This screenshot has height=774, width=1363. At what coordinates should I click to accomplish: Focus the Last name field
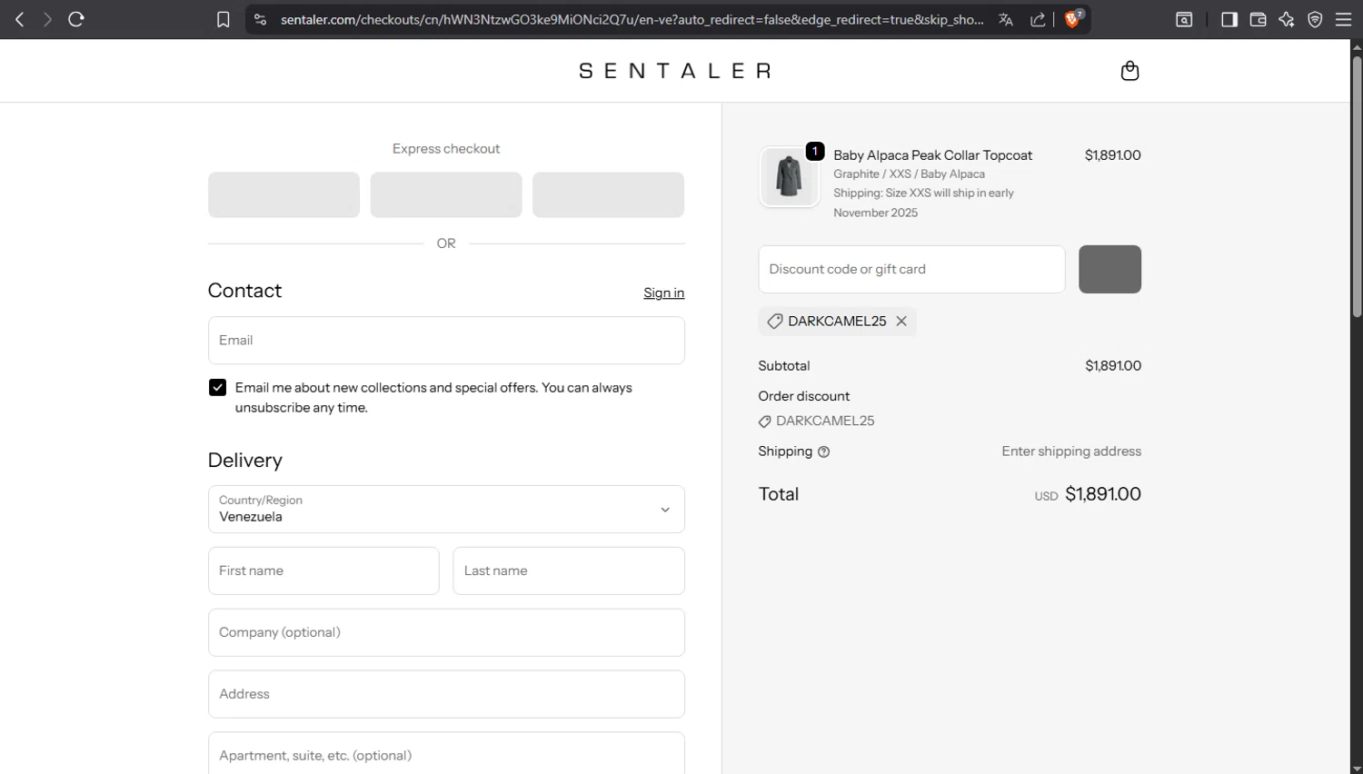[x=569, y=571]
